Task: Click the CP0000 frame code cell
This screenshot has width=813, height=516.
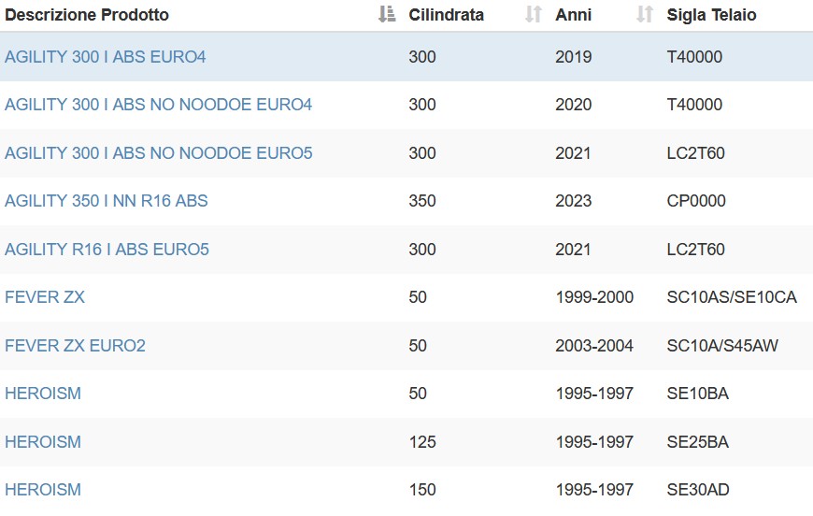Action: coord(696,201)
